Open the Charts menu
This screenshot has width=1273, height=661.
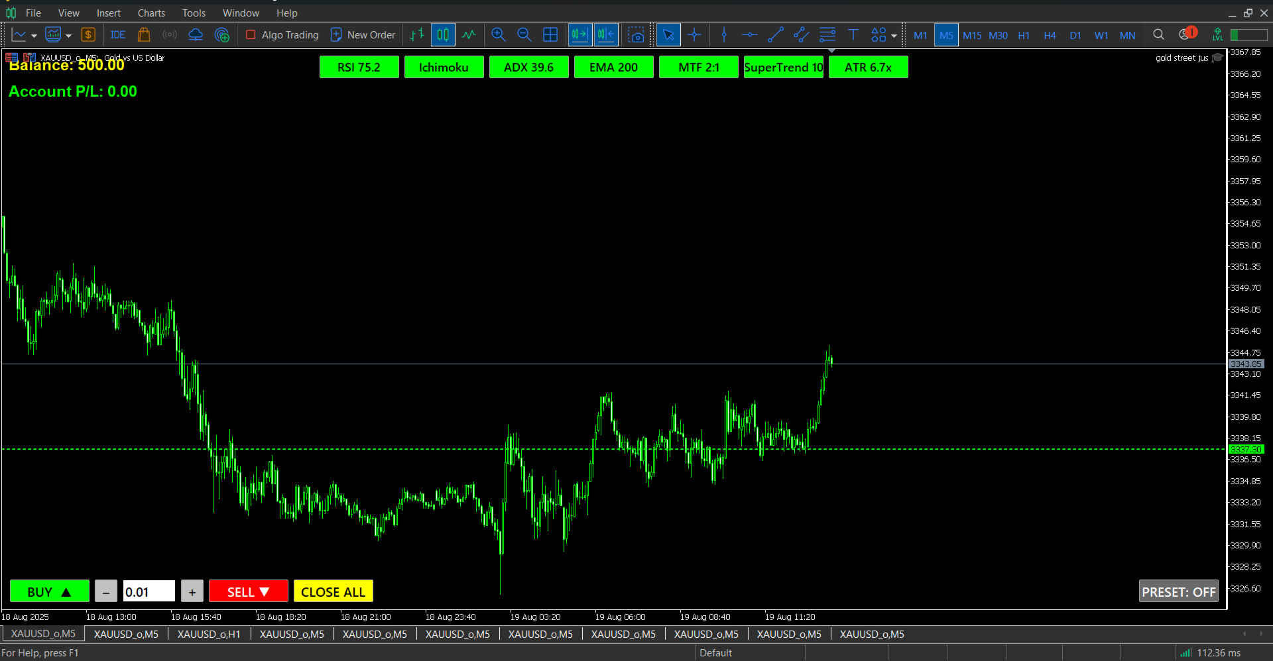point(151,13)
